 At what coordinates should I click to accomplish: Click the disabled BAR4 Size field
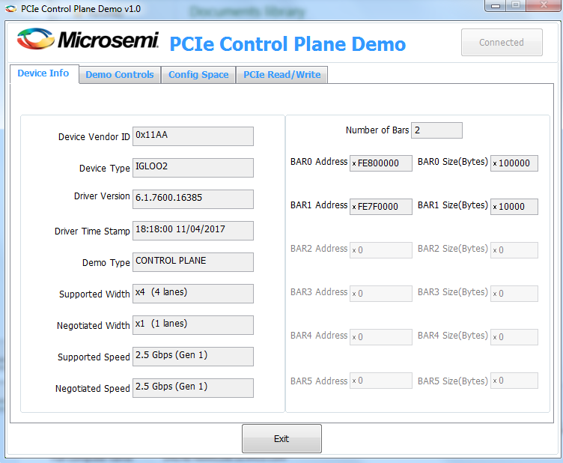coord(514,337)
